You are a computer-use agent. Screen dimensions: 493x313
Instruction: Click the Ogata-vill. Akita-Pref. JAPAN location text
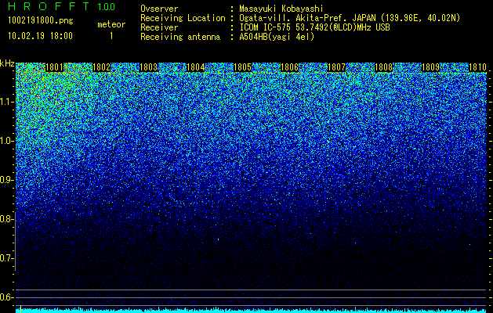(x=350, y=18)
